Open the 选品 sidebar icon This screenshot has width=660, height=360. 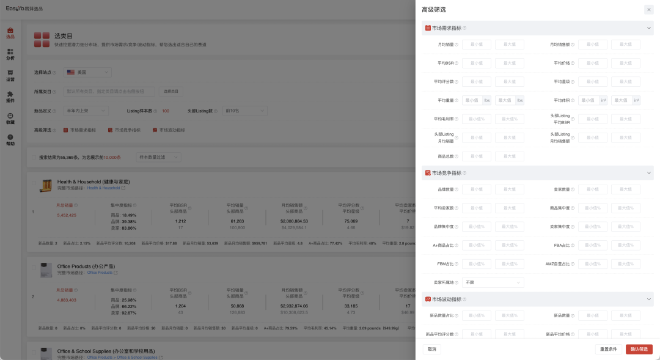(x=10, y=33)
